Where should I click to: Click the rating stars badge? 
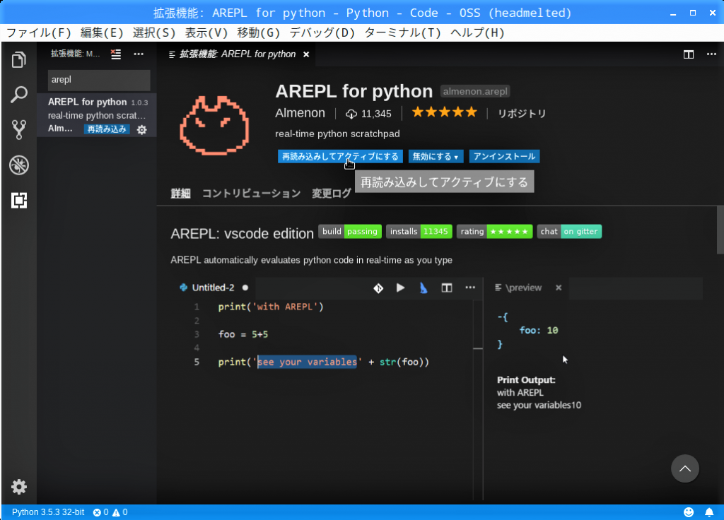[494, 232]
